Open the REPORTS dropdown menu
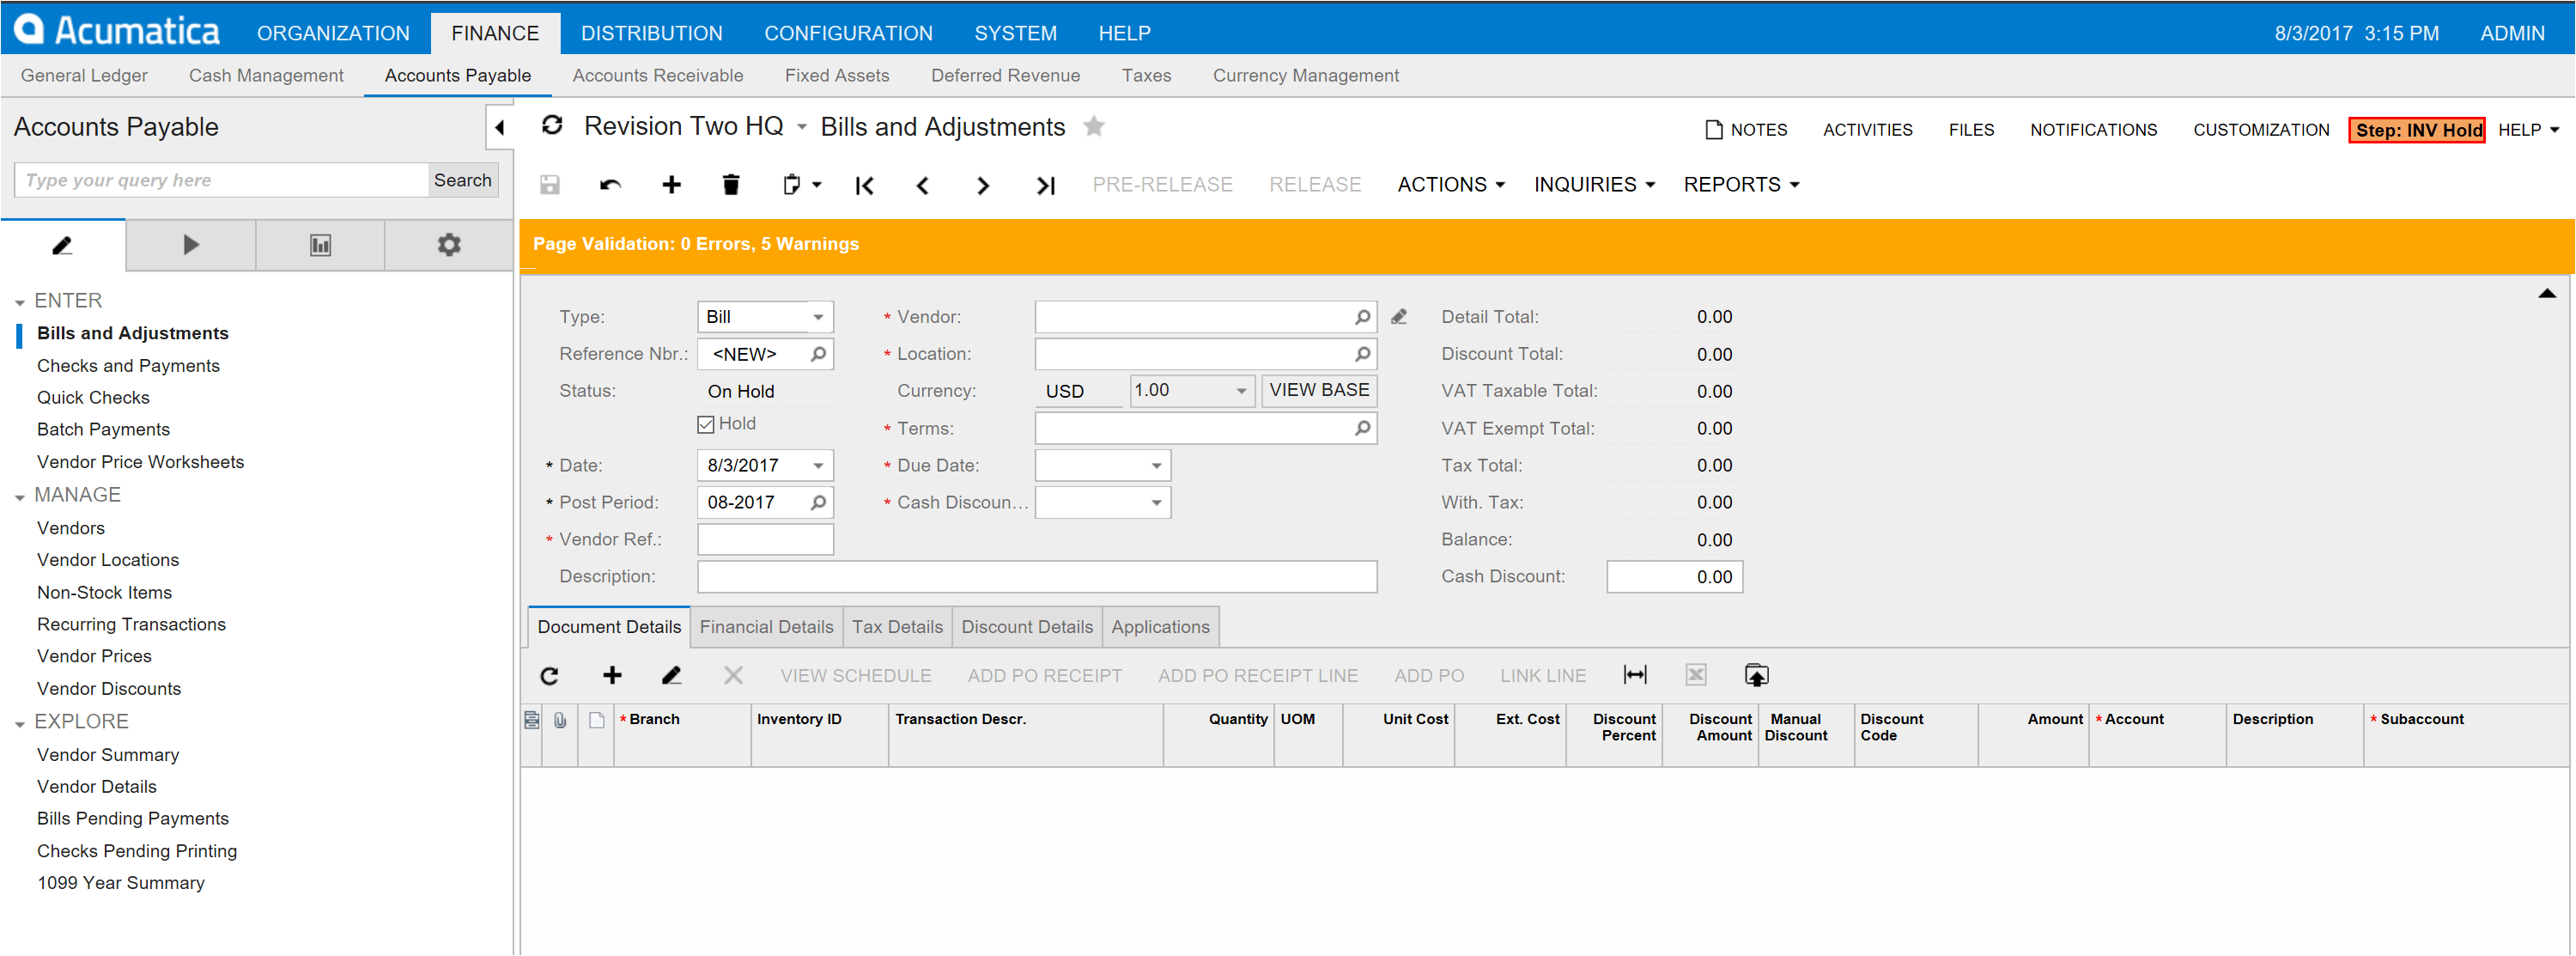 [x=1741, y=185]
